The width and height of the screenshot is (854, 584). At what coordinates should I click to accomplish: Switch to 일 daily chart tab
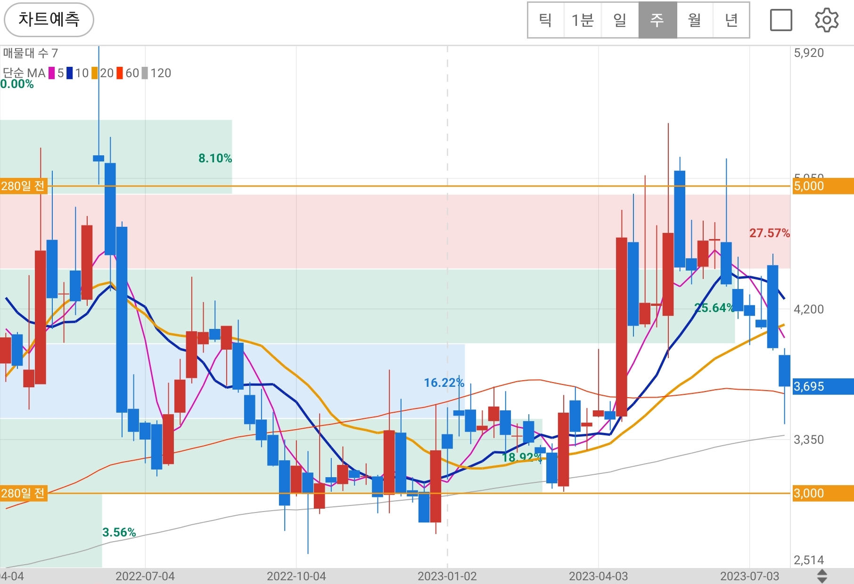pos(620,20)
